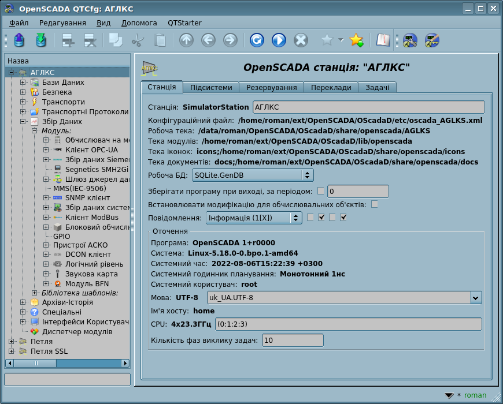Select Диспетчер модулів in the tree
503x404 pixels.
tap(77, 331)
